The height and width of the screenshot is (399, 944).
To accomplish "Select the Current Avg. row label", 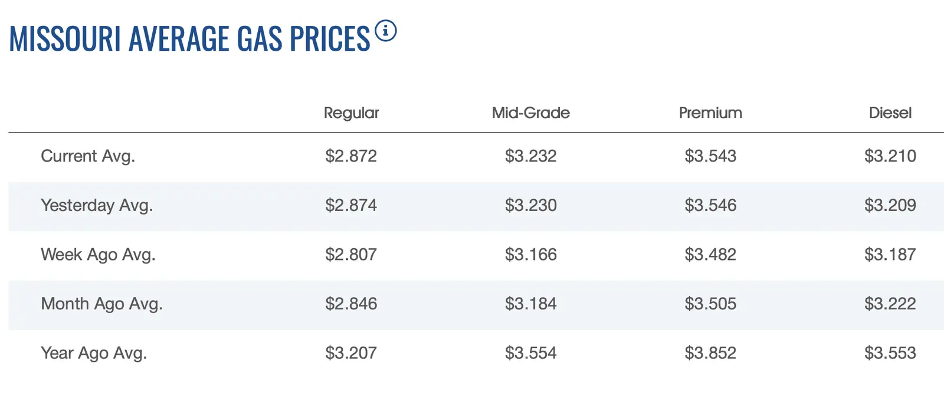I will coord(88,156).
